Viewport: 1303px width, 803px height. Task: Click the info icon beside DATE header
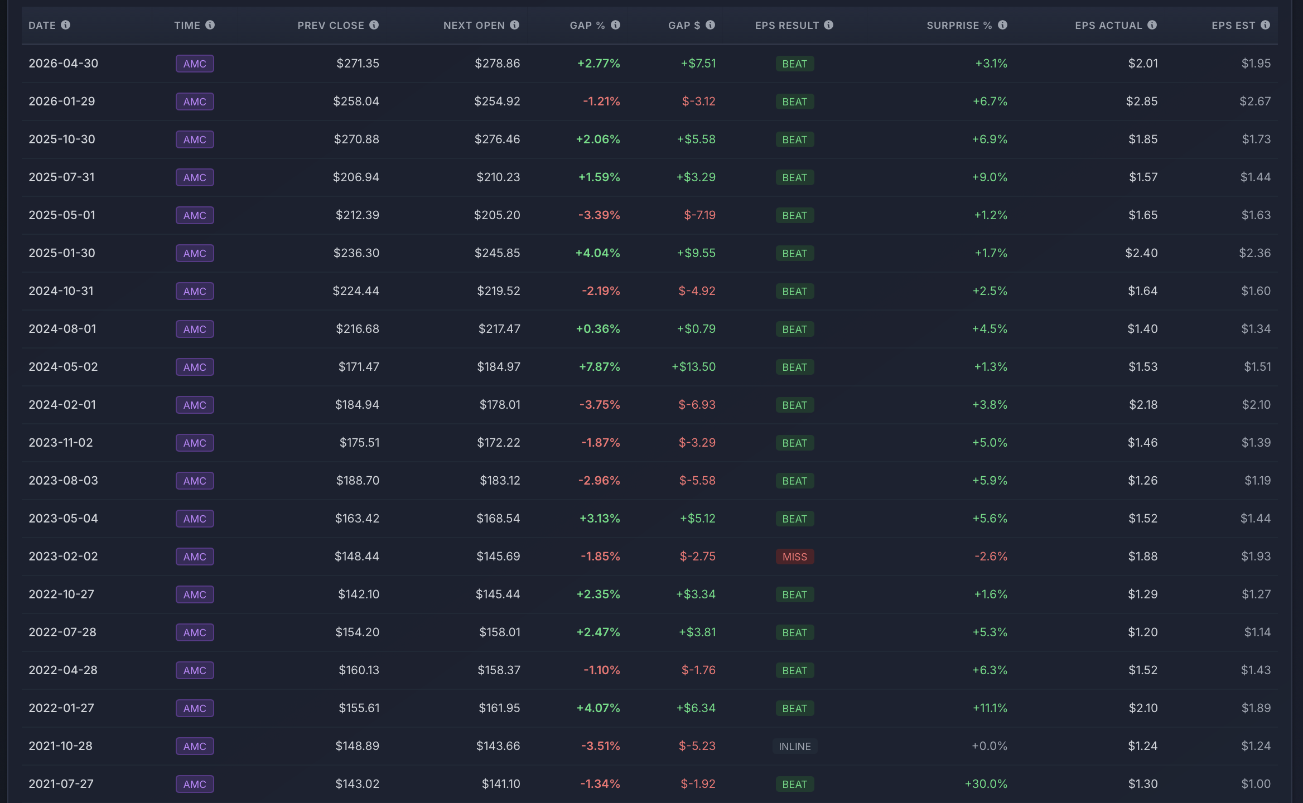pos(65,25)
